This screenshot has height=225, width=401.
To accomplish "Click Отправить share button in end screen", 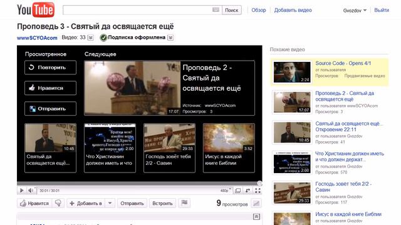I will 50,109.
